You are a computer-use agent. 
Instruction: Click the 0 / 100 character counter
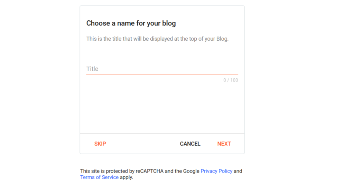[231, 80]
